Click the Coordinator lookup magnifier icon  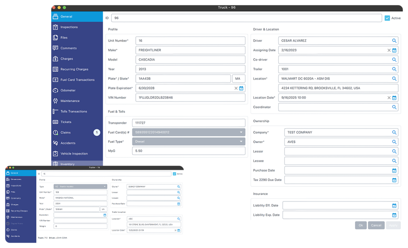(x=395, y=107)
